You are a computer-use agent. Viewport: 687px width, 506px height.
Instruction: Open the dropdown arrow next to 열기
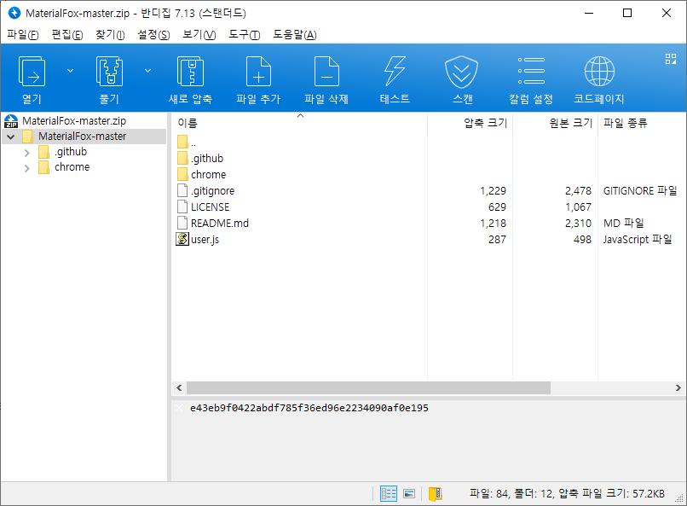click(70, 71)
